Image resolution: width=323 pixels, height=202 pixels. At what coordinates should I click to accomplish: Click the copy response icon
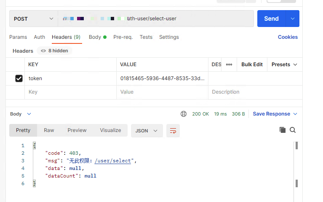[283, 130]
